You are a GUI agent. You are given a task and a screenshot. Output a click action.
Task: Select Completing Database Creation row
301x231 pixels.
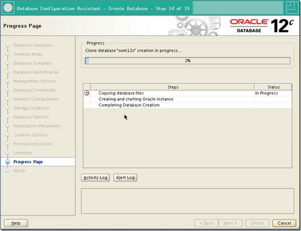[187, 105]
